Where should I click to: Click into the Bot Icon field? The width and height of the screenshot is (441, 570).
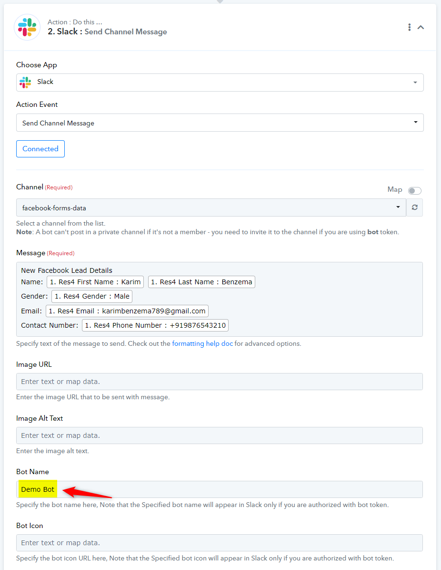pos(220,543)
